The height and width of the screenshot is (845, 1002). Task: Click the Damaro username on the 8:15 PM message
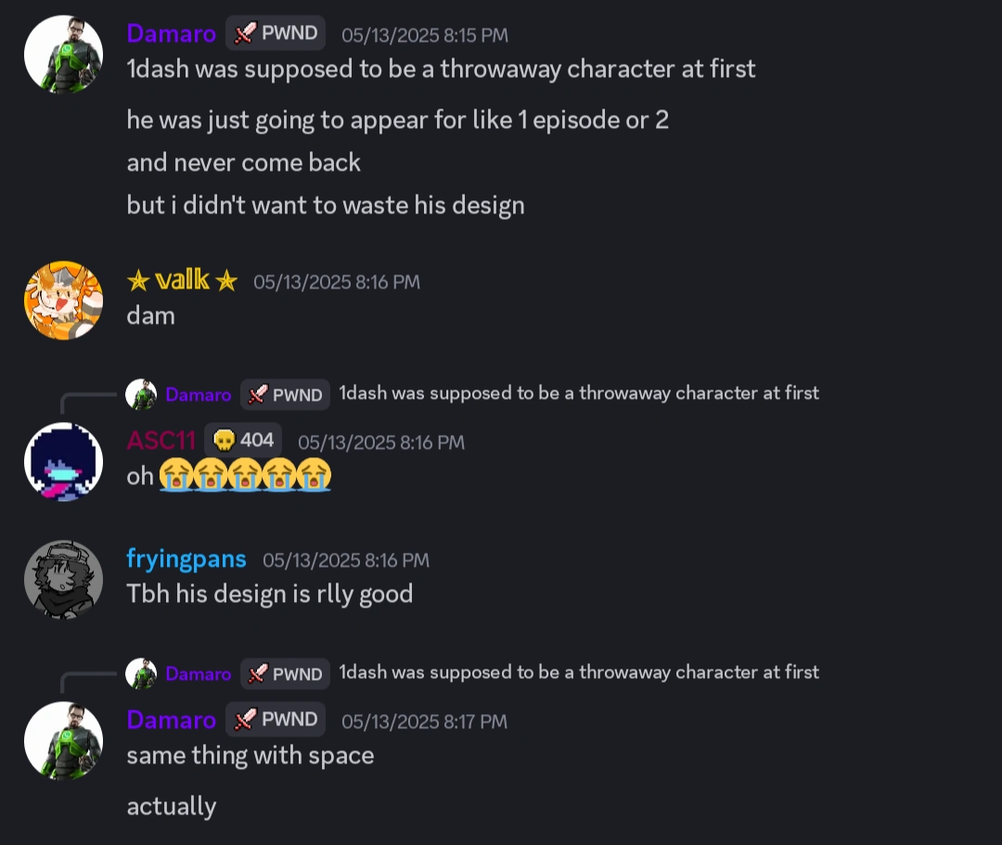point(171,34)
